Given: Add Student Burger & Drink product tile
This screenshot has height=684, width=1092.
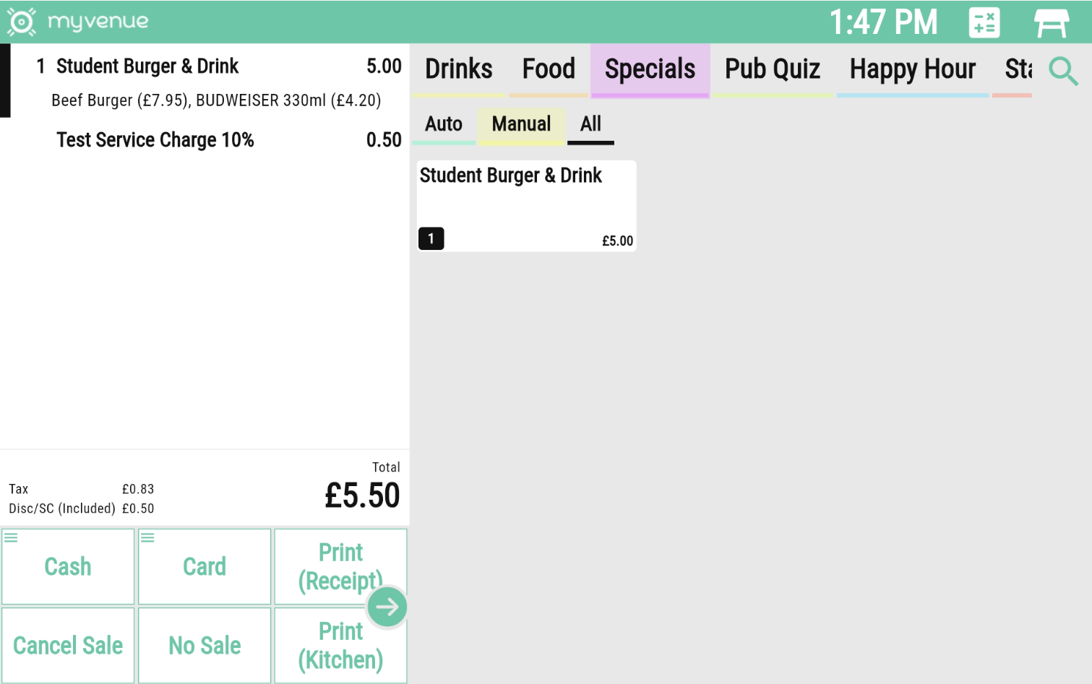Looking at the screenshot, I should (526, 206).
